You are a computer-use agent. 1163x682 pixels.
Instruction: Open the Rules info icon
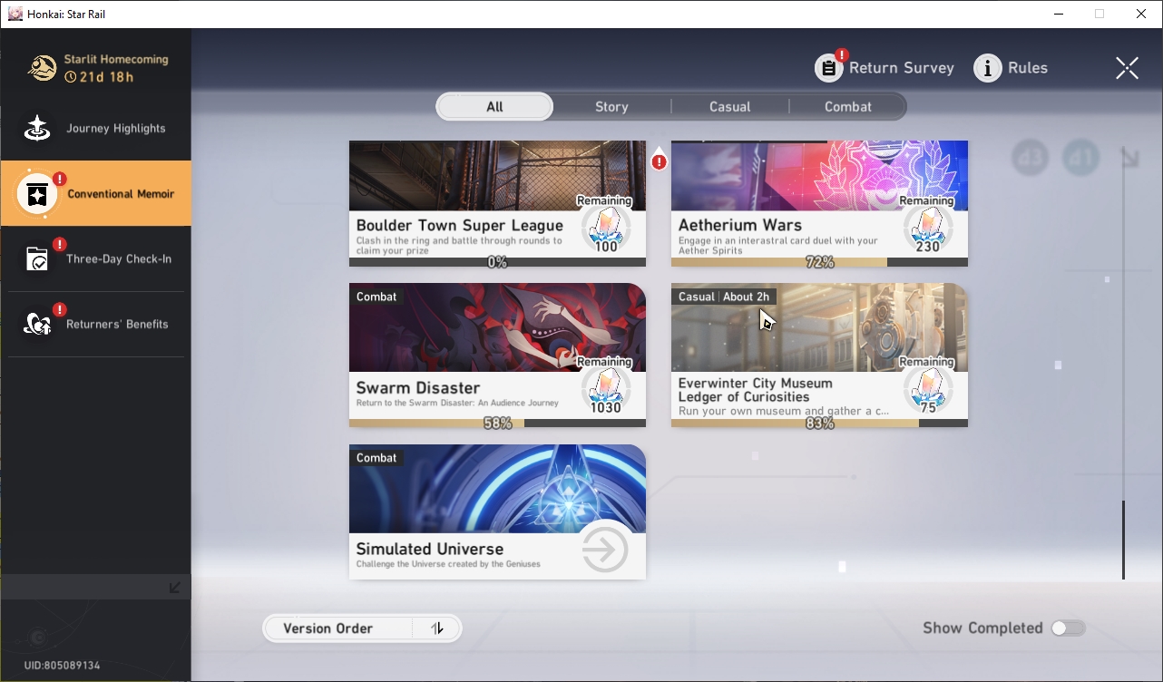pyautogui.click(x=987, y=68)
